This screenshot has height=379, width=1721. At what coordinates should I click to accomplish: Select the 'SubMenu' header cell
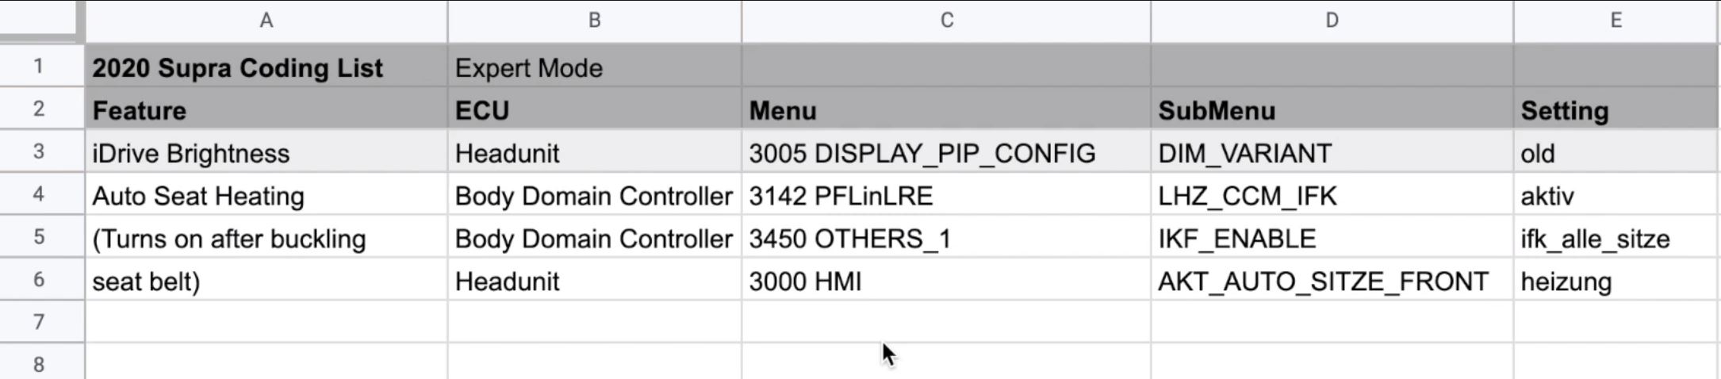1332,109
